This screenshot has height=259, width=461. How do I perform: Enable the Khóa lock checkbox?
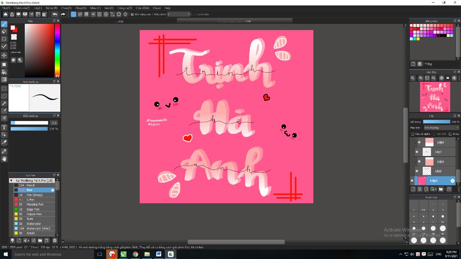click(x=450, y=134)
